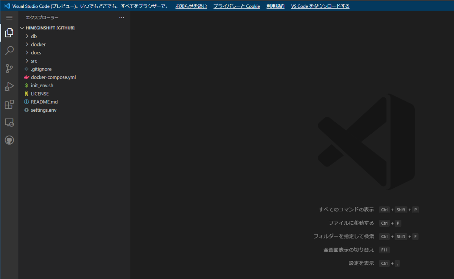Click the すべてのコマンドの表示 shortcut label
The image size is (454, 279).
[x=346, y=210]
